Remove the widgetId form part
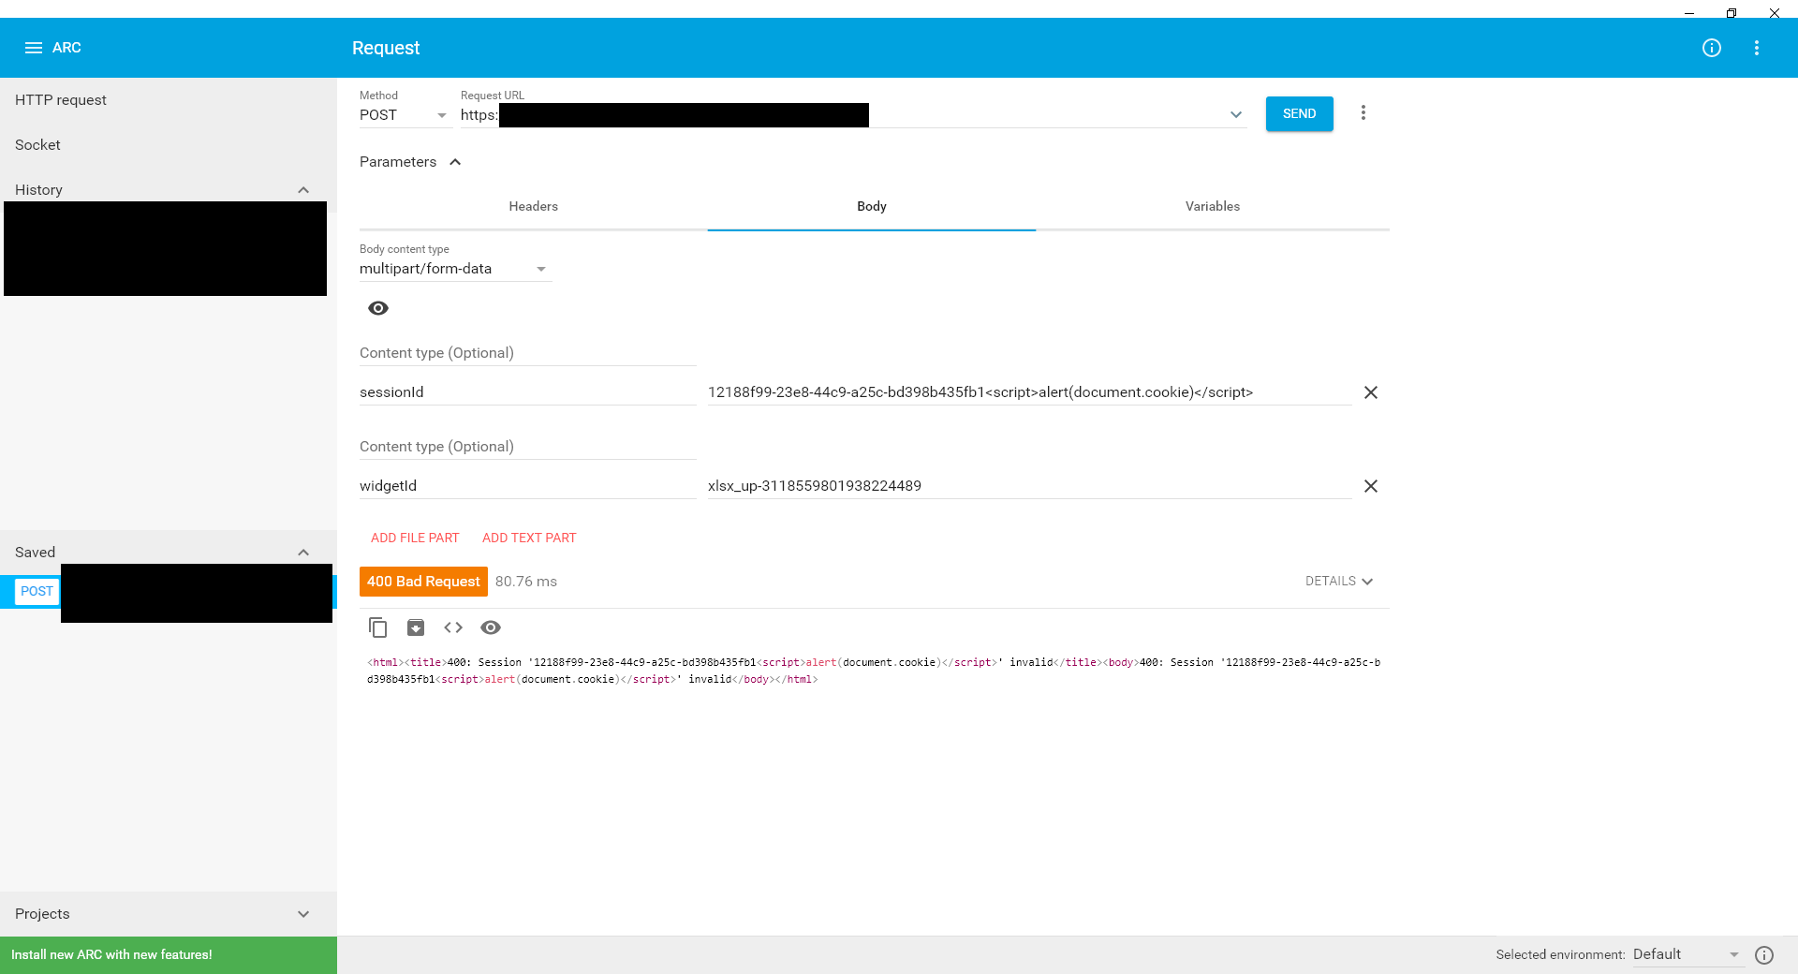 (x=1370, y=486)
